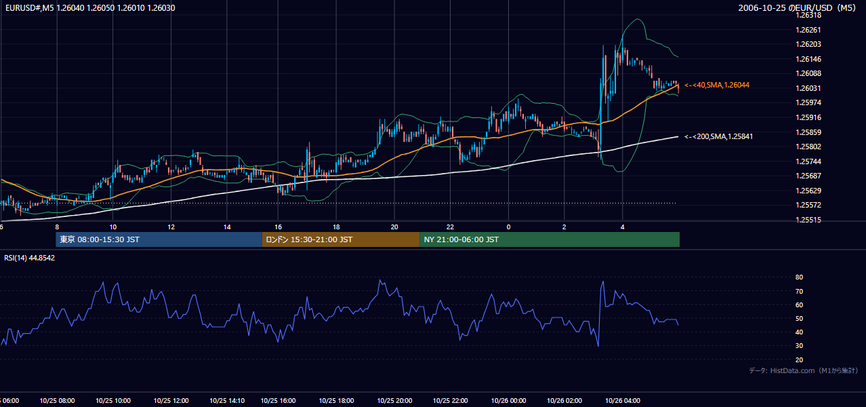Click the '2006-10-25 のEUR/USD (M5)' header label

(x=798, y=7)
